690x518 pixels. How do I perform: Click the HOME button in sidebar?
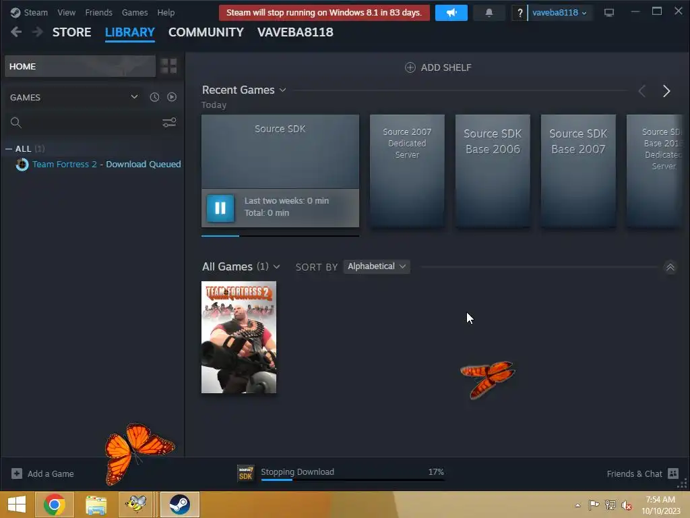click(80, 66)
